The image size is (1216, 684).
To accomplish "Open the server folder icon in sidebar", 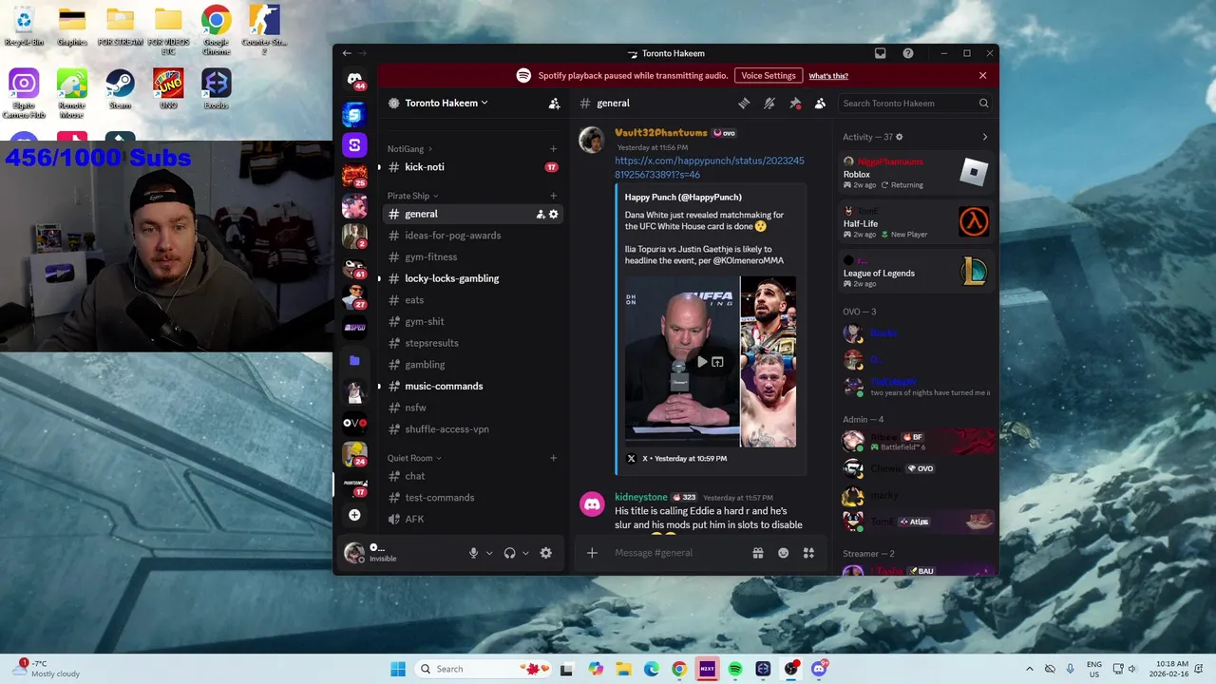I will 354,361.
